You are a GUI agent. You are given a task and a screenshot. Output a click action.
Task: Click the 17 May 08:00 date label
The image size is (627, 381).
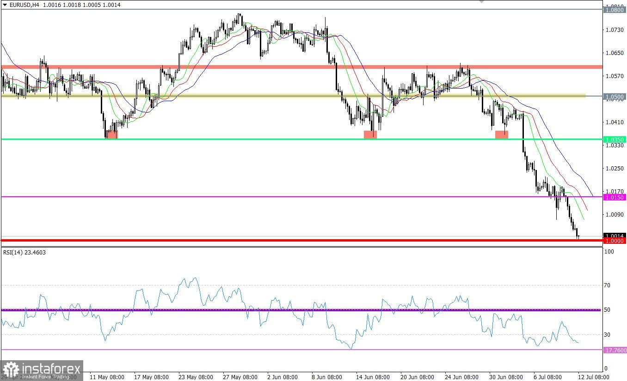pos(152,377)
